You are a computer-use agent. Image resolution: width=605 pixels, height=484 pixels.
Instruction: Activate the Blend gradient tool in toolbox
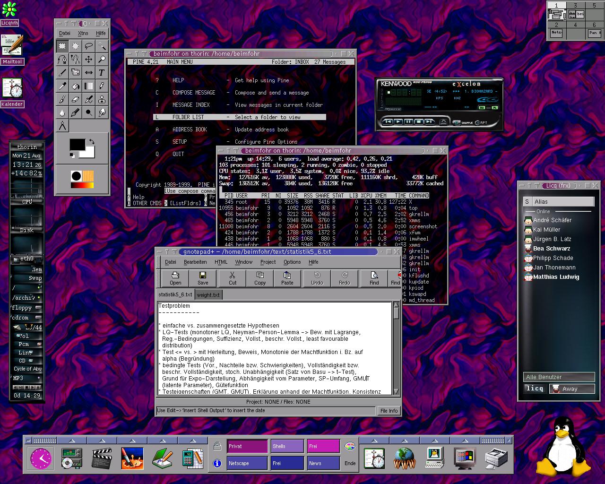point(88,86)
